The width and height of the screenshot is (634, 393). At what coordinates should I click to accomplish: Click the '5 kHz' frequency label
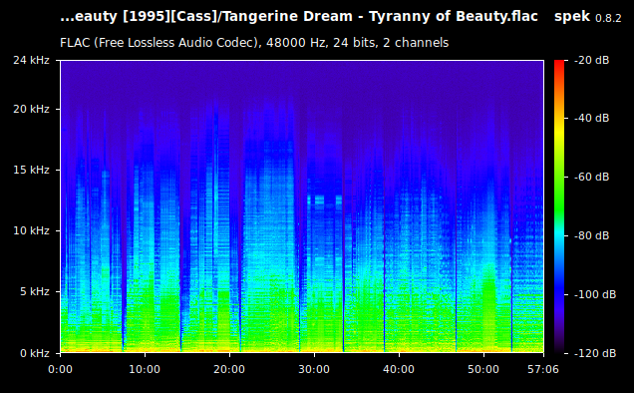35,291
